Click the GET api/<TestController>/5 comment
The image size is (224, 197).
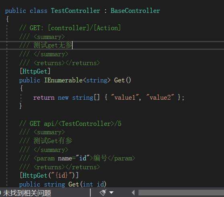70,123
